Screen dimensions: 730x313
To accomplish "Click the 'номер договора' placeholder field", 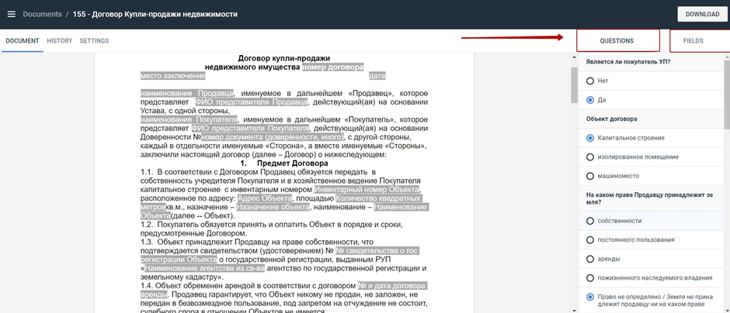I will pyautogui.click(x=332, y=67).
